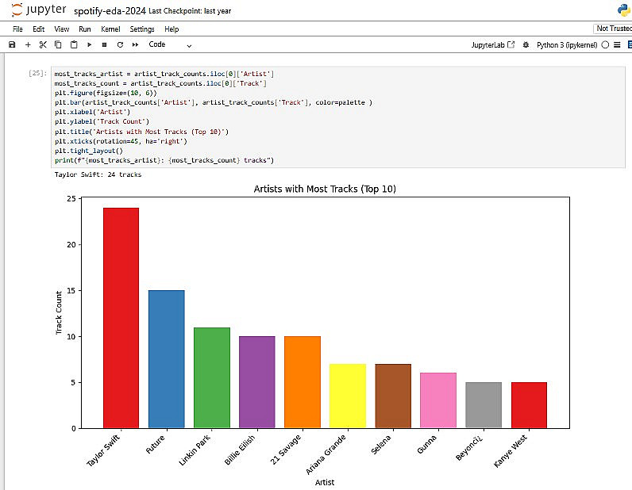
Task: Click the Artist x-axis label
Action: [x=325, y=482]
